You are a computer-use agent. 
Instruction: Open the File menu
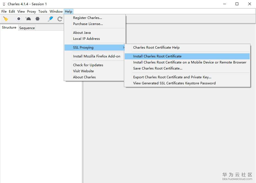click(x=4, y=11)
